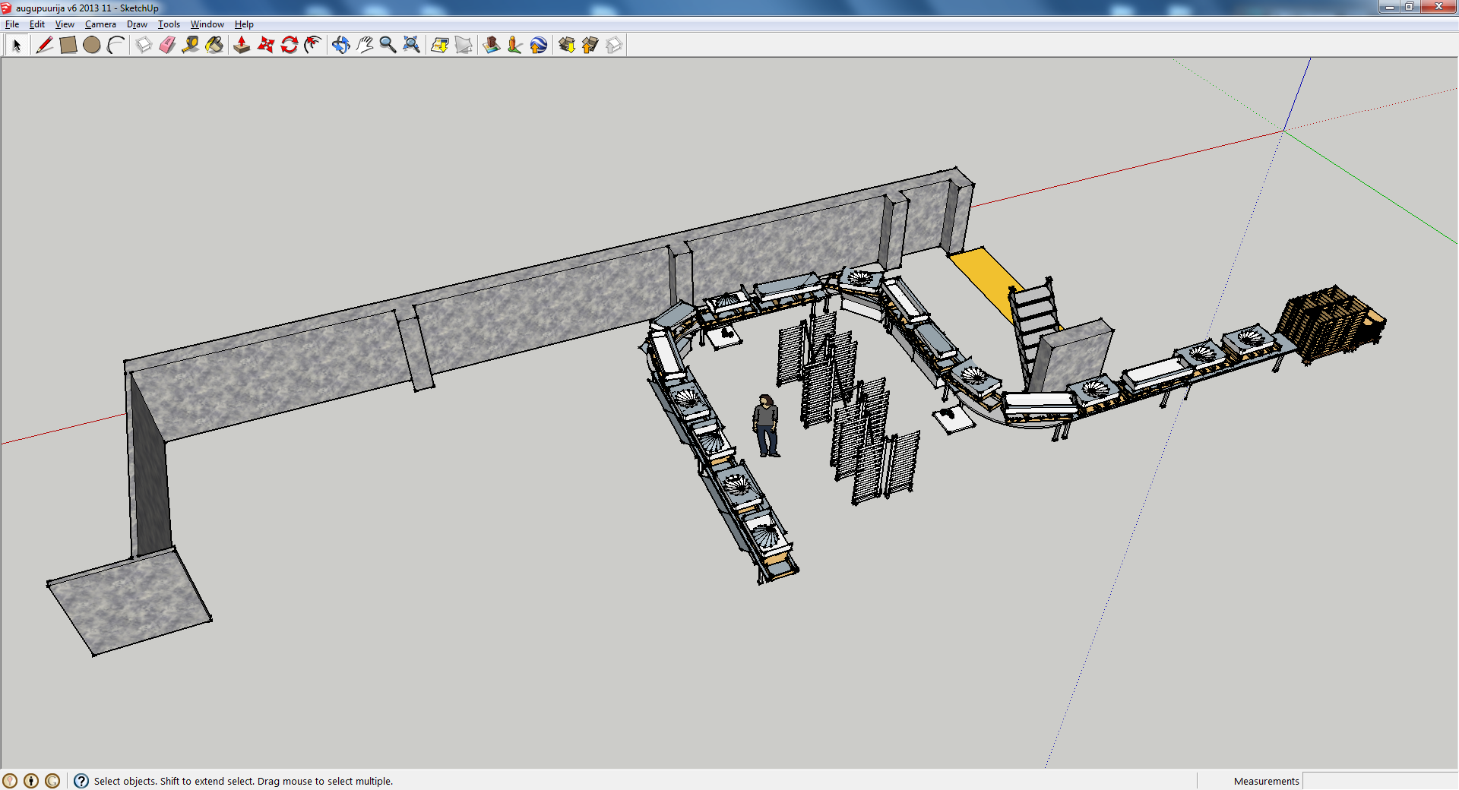Image resolution: width=1459 pixels, height=790 pixels.
Task: Open the Camera menu
Action: [x=100, y=24]
